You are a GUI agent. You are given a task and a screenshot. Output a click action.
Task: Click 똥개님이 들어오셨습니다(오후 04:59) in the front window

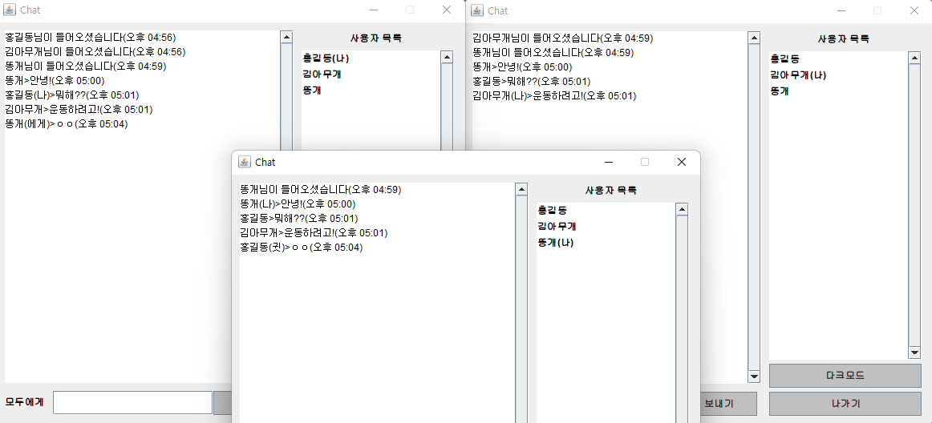[321, 190]
